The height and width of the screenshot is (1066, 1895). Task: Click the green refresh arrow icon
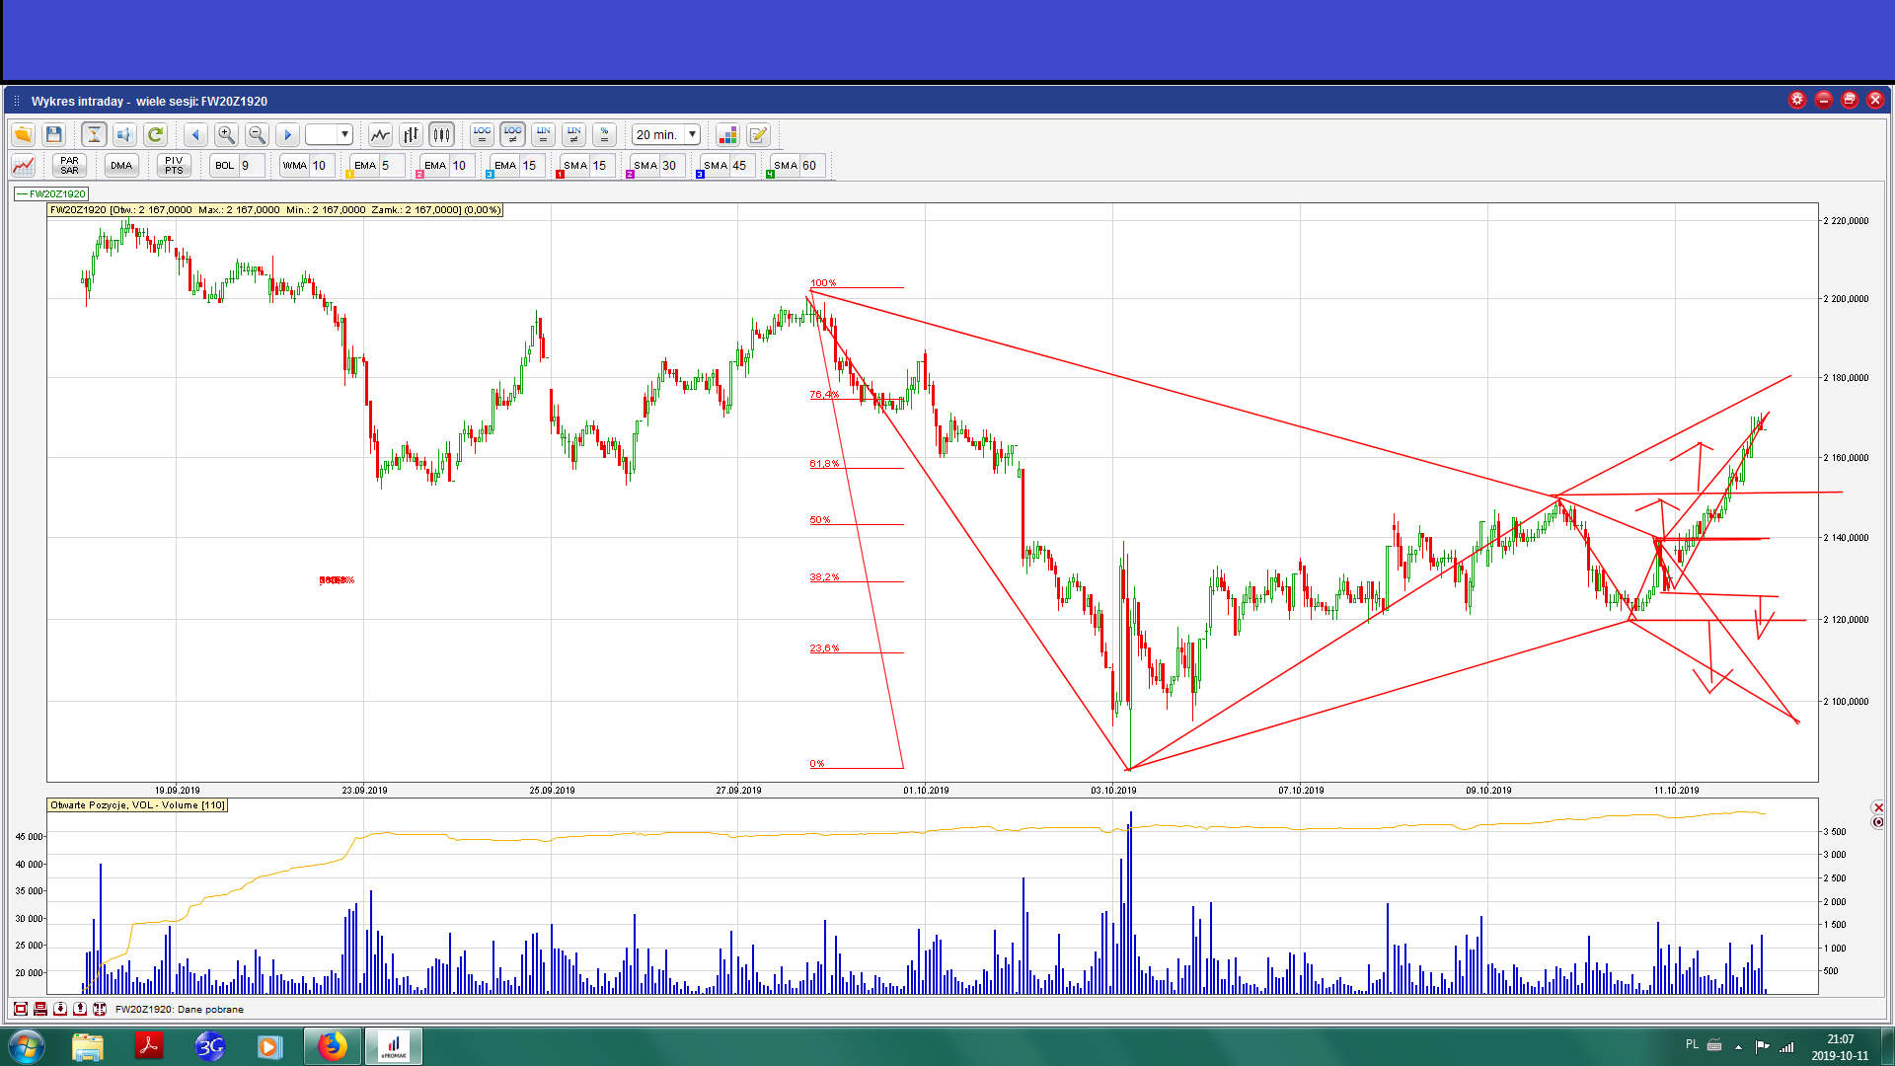click(155, 134)
